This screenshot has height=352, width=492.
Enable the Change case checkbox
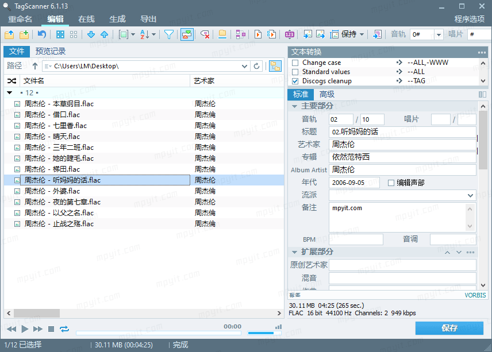click(x=295, y=63)
